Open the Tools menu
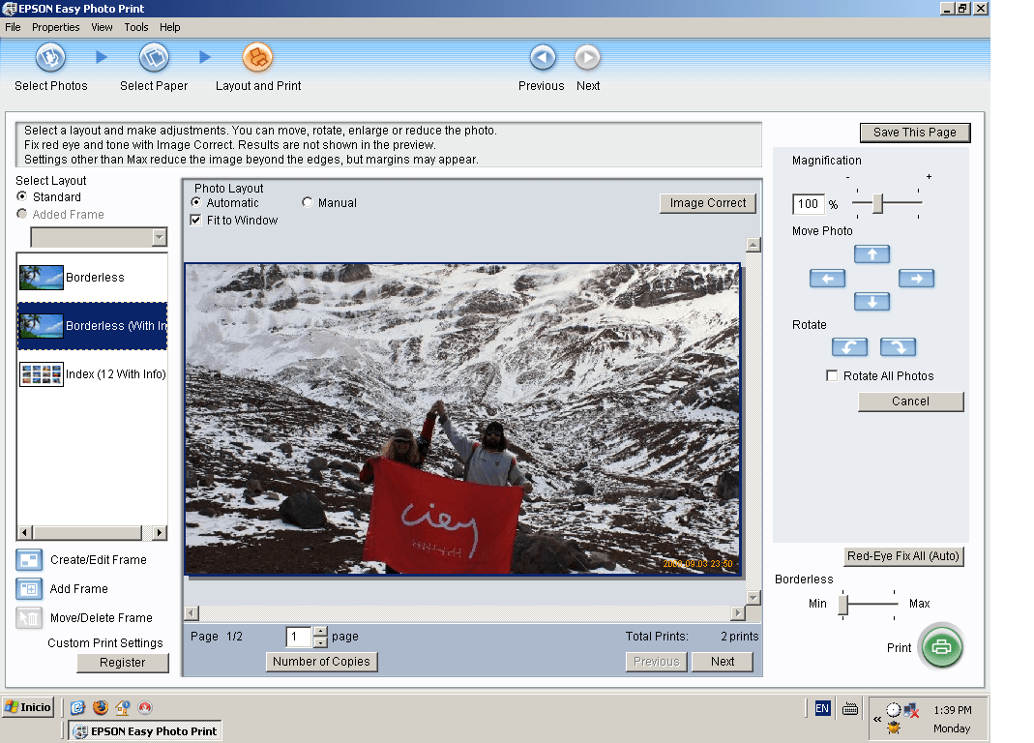Screen dimensions: 1034x743 pos(136,27)
